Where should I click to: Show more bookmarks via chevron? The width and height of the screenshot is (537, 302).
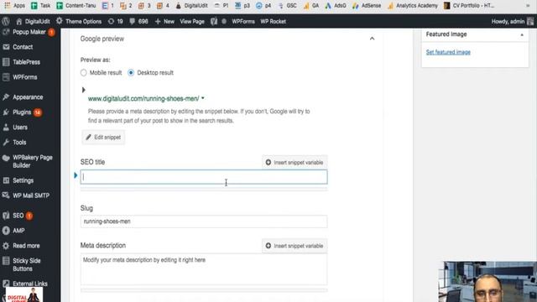(528, 6)
